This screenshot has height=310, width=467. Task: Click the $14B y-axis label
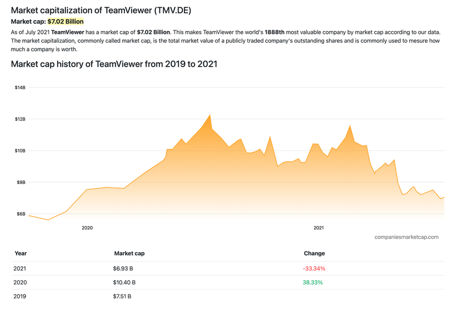pyautogui.click(x=20, y=88)
